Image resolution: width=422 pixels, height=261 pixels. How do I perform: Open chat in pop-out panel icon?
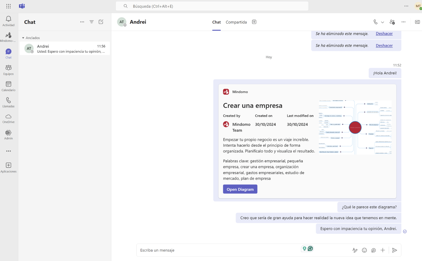(x=417, y=22)
